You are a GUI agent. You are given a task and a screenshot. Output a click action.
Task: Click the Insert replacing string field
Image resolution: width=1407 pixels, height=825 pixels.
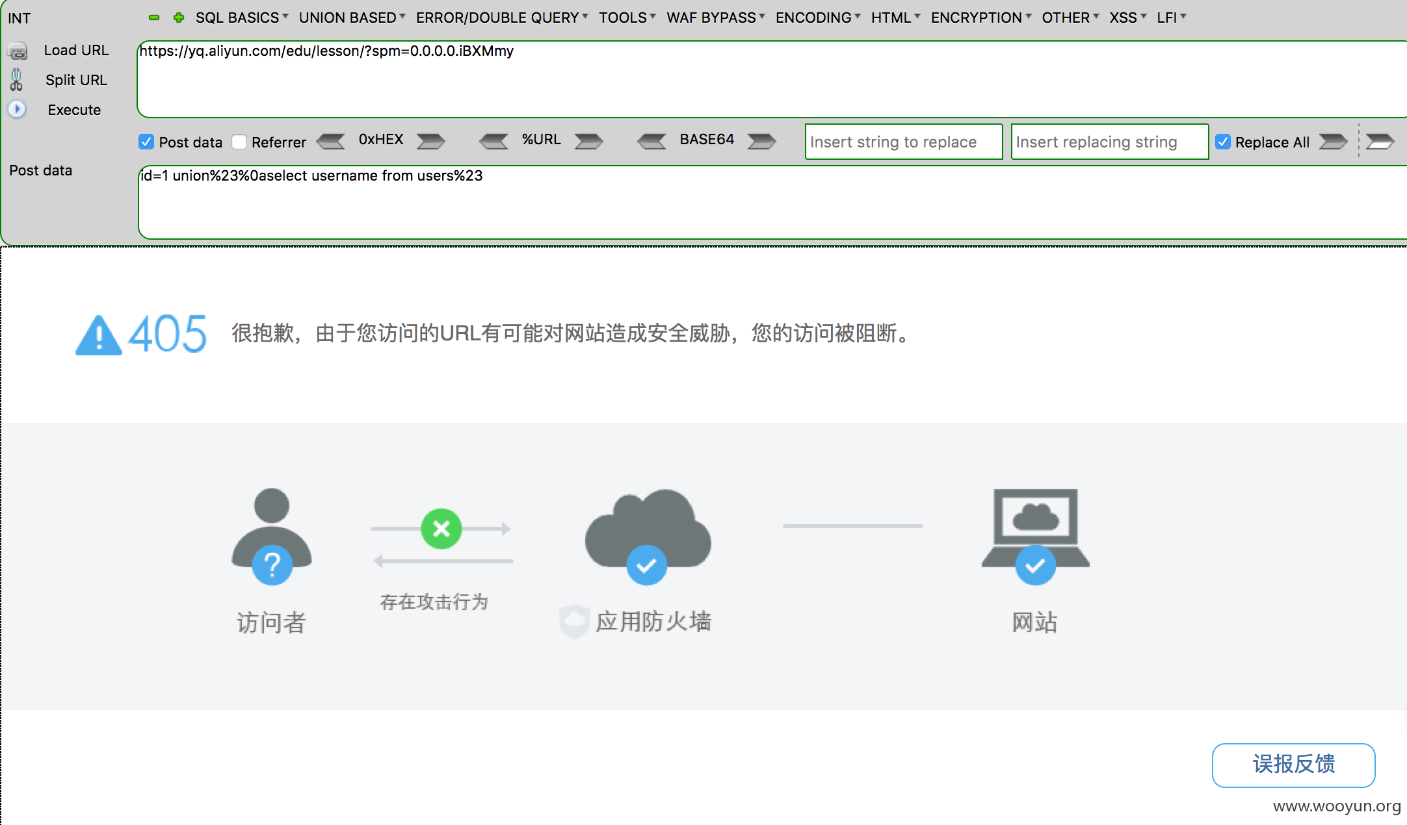click(1110, 142)
